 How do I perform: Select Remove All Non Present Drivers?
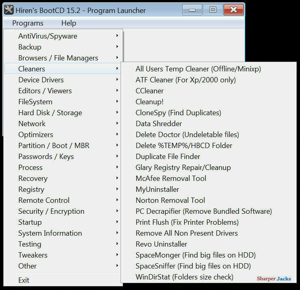[x=209, y=233]
